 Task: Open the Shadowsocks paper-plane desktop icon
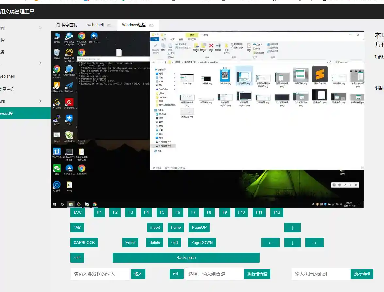pos(69,87)
